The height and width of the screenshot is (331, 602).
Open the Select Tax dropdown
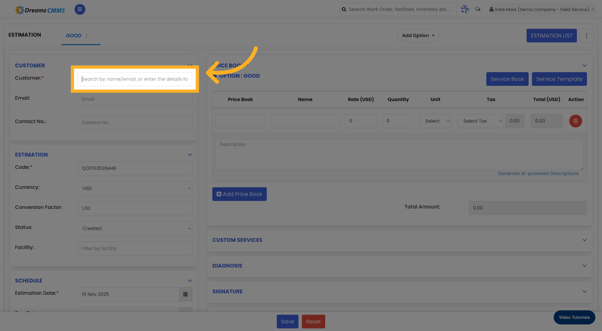tap(480, 121)
